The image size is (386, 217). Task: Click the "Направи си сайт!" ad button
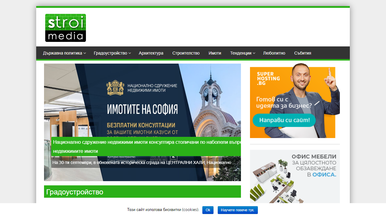tap(284, 120)
